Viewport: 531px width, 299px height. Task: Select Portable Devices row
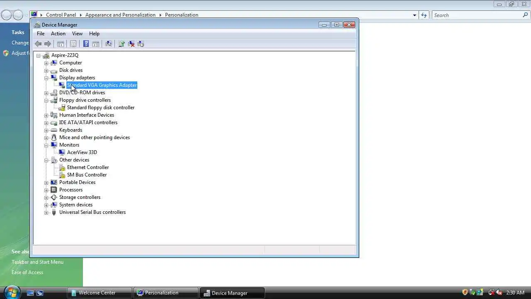(x=77, y=182)
